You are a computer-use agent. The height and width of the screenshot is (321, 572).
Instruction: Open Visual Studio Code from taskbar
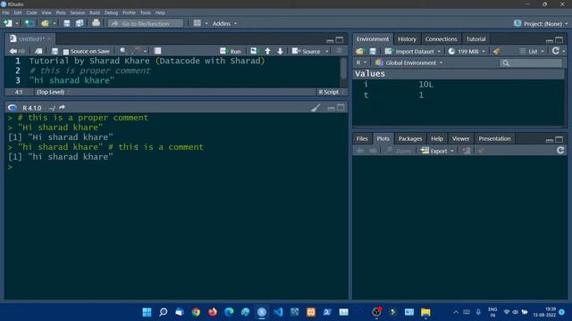click(278, 312)
